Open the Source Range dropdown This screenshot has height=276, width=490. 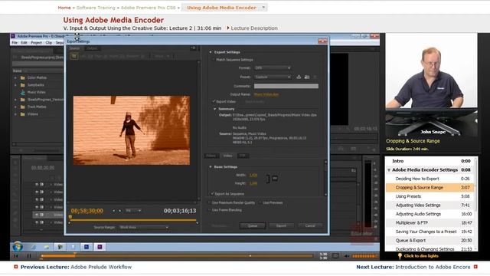(x=144, y=228)
